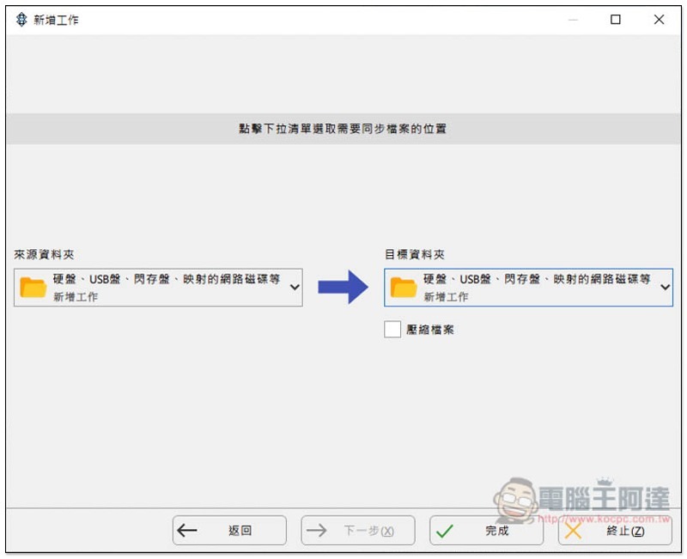
Task: Click the green checkmark icon on 完成
Action: [x=444, y=531]
